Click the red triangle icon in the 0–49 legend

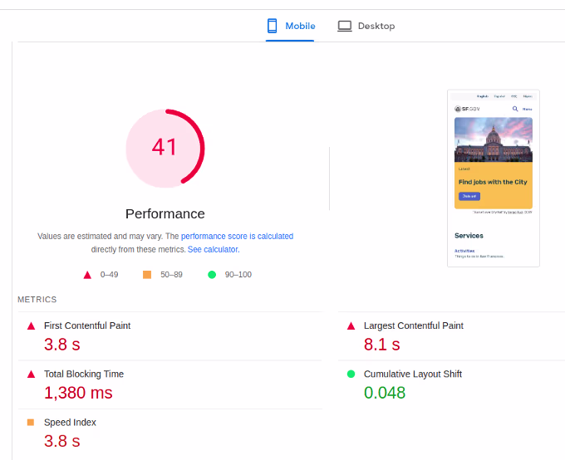87,275
